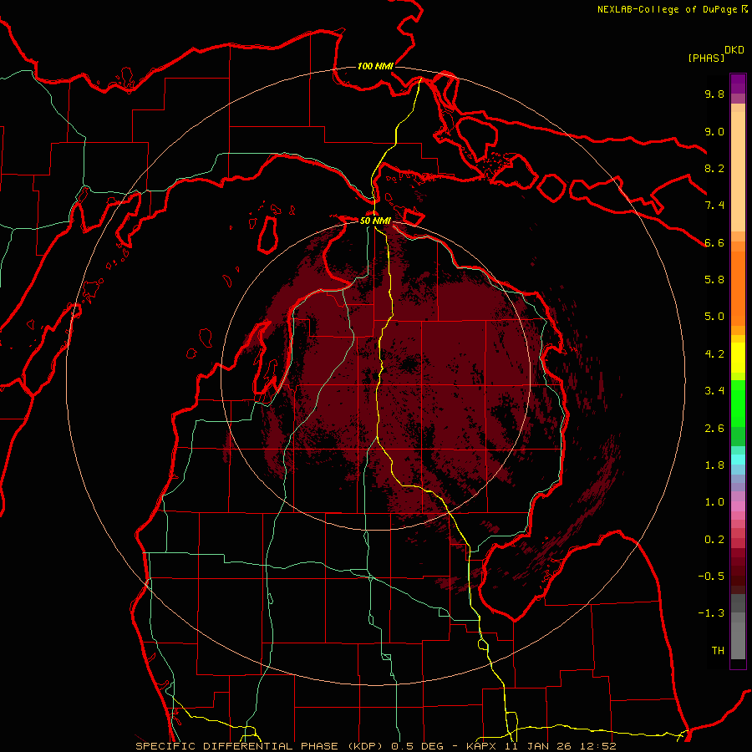
Task: Click the 5.8 legend value
Action: 714,280
